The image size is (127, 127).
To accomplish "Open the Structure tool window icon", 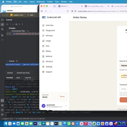I will [2, 35].
